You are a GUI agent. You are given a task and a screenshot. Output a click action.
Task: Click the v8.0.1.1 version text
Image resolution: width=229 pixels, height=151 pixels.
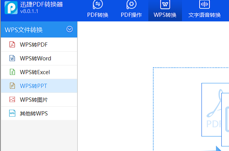coord(29,11)
